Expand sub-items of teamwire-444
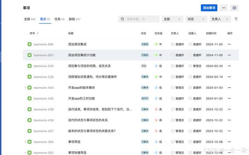 25,88
